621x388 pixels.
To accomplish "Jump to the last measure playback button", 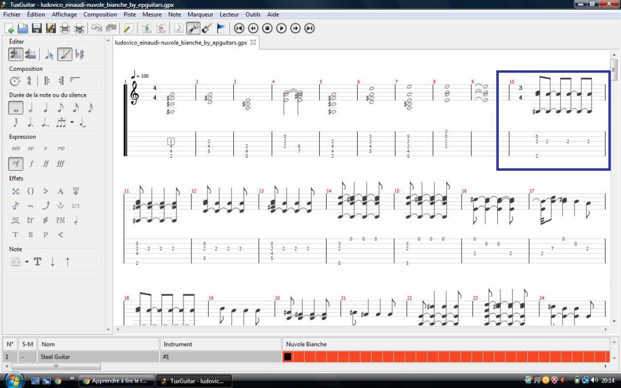I will click(309, 28).
